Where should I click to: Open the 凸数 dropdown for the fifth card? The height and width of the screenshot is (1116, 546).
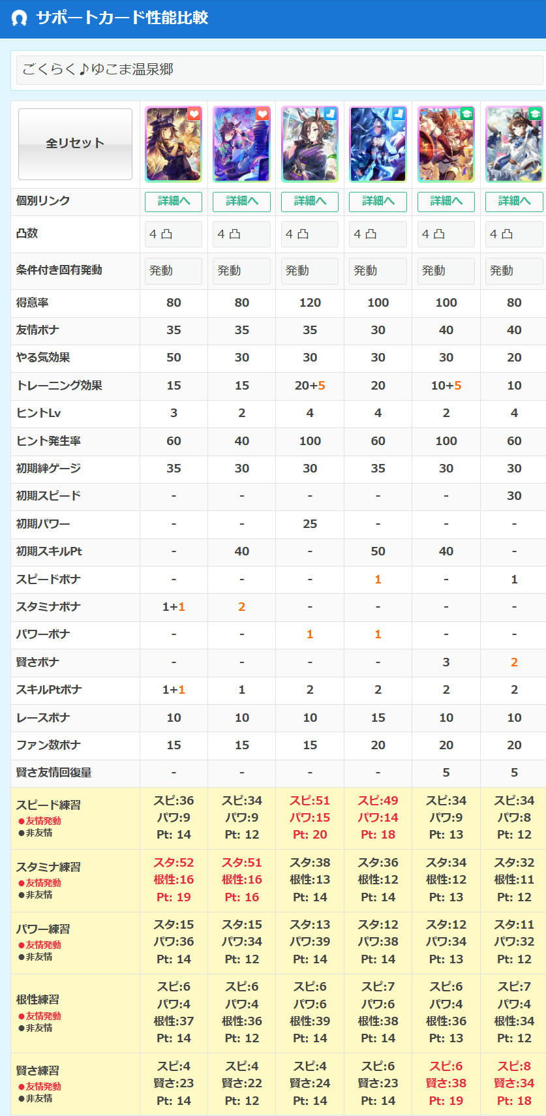coord(446,234)
